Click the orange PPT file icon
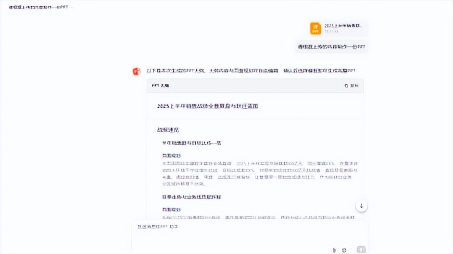 315,28
